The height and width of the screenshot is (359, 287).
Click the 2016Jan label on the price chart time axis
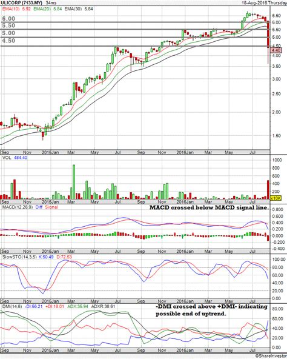pyautogui.click(x=185, y=152)
